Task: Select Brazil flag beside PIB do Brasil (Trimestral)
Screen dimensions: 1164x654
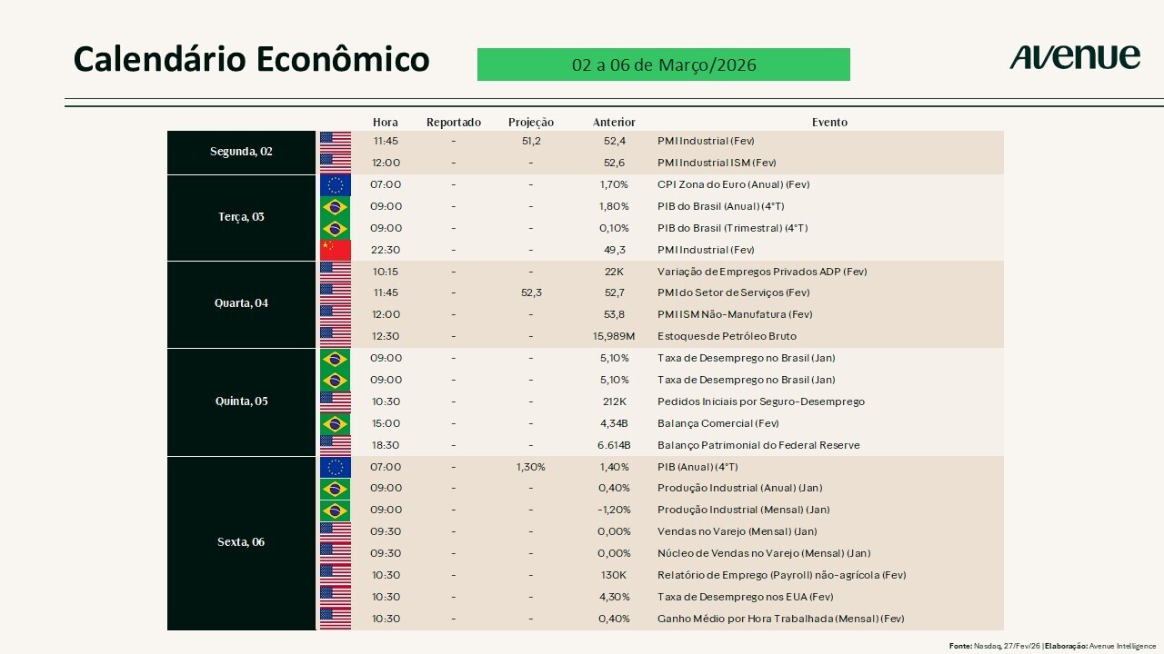Action: click(x=335, y=228)
